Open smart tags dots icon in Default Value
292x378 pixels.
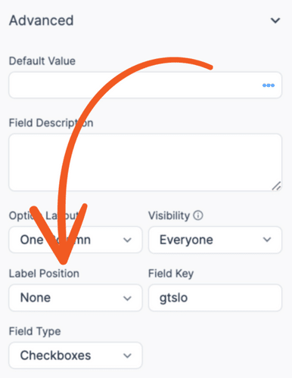pyautogui.click(x=269, y=85)
